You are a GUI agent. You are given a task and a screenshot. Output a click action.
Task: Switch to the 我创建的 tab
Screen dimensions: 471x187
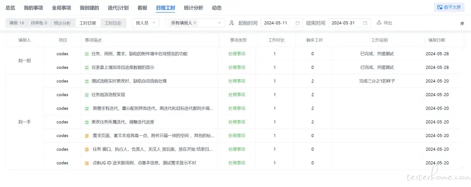(89, 8)
